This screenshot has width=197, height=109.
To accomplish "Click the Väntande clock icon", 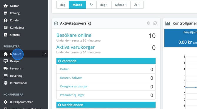I will (x=60, y=61).
